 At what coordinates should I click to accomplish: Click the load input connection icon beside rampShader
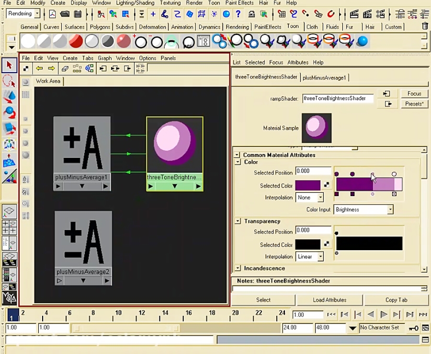[x=387, y=94]
